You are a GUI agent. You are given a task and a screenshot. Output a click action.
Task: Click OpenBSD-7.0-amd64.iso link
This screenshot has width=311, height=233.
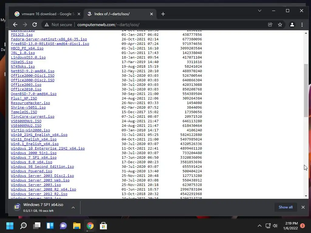coord(34,94)
